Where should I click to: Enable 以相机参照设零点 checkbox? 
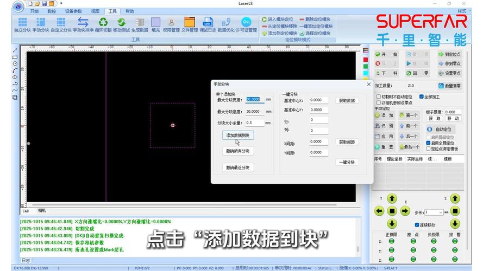(x=379, y=102)
